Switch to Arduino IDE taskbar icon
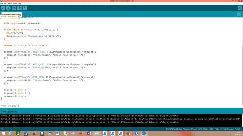The image size is (243, 136). point(144,133)
